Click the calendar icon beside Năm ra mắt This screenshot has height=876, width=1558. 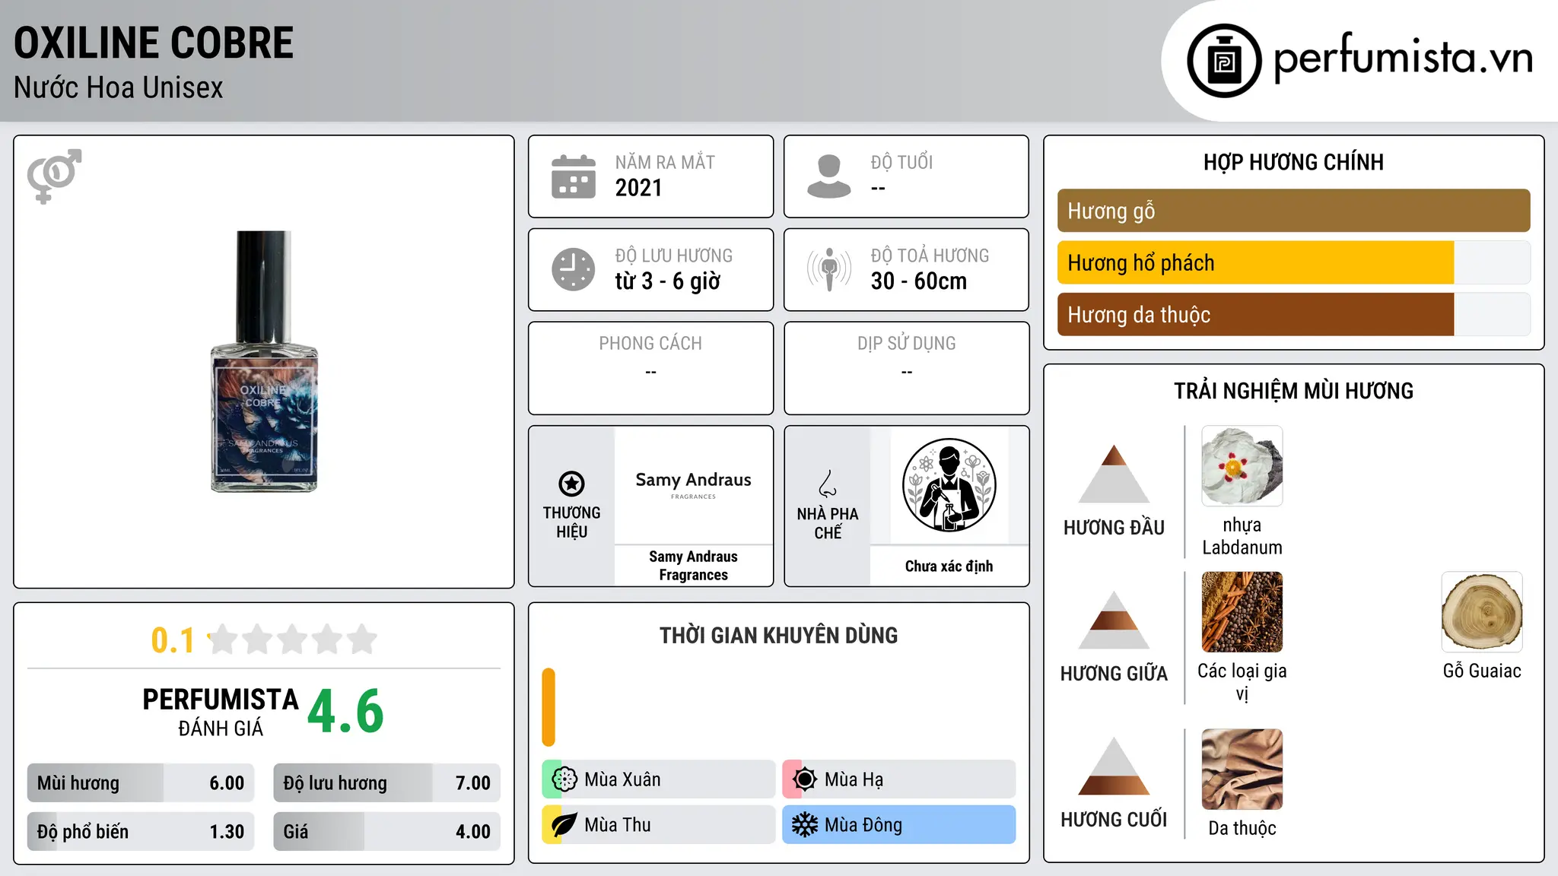tap(574, 176)
